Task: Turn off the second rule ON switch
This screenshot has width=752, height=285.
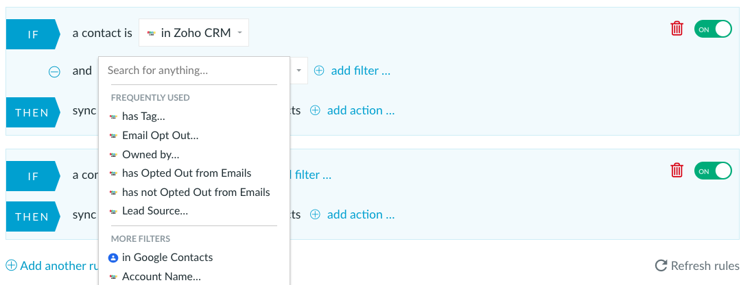Action: pyautogui.click(x=713, y=171)
